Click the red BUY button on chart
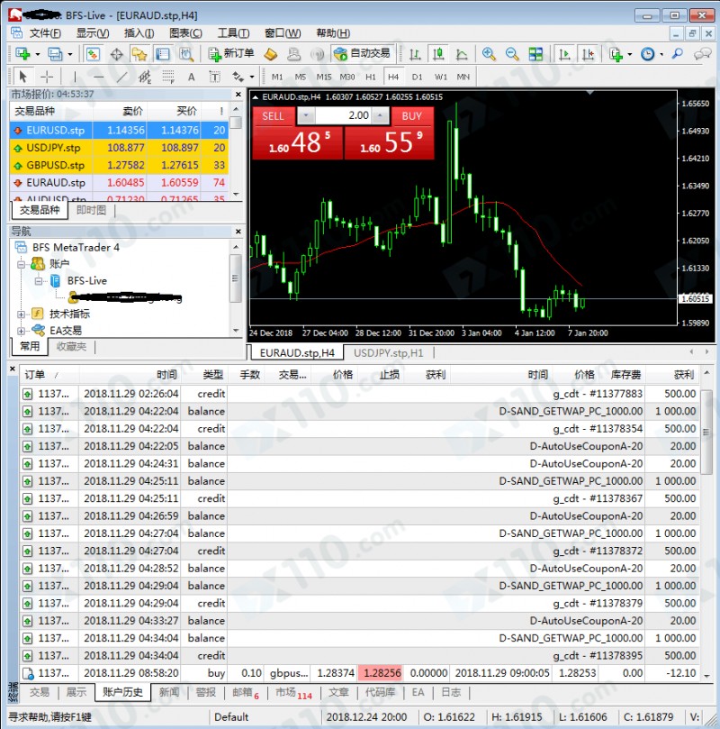 [x=411, y=115]
